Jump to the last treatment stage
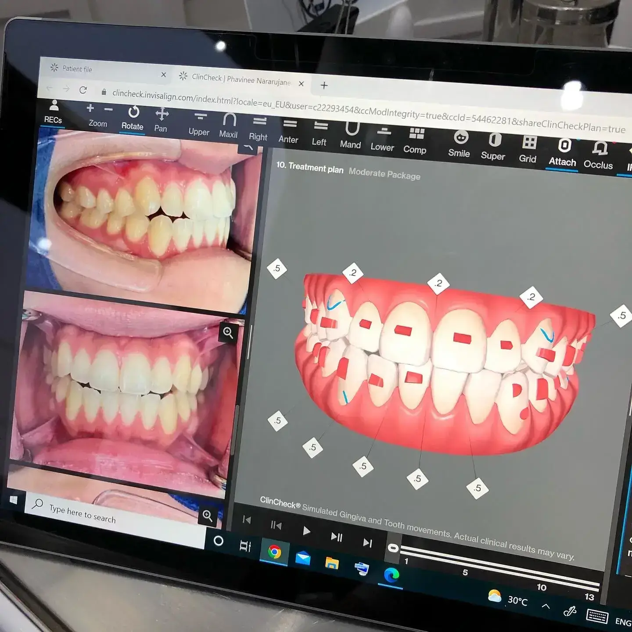This screenshot has width=632, height=632. coord(367,543)
